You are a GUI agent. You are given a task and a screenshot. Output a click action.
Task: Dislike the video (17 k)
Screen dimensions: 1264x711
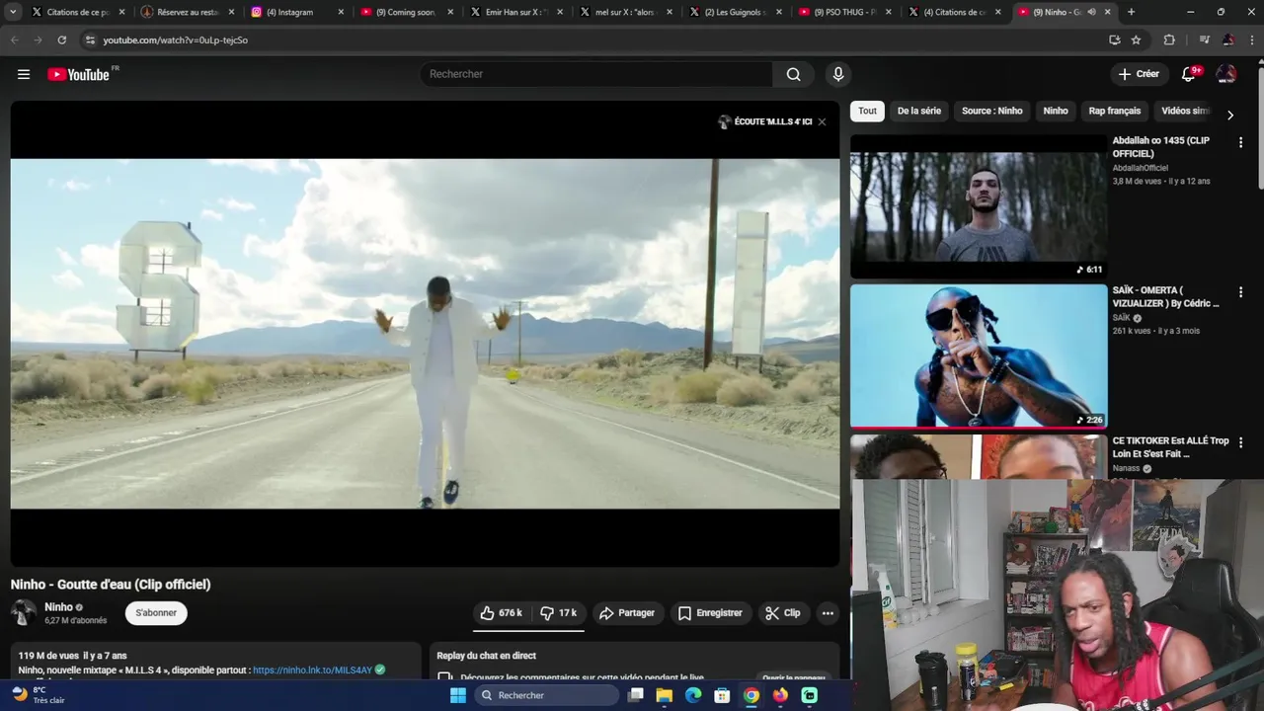pyautogui.click(x=558, y=613)
